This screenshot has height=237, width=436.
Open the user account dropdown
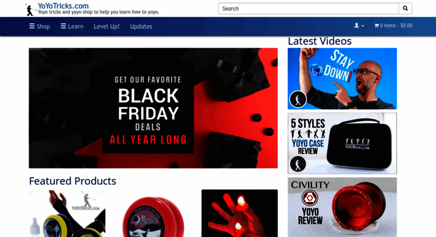(x=359, y=26)
